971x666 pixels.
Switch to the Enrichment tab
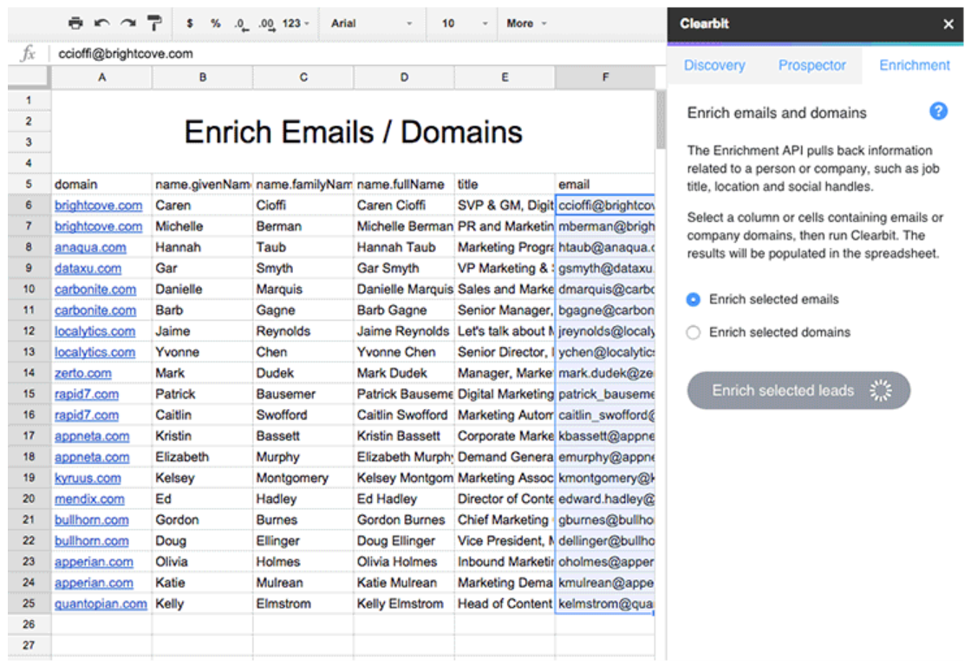coord(914,65)
